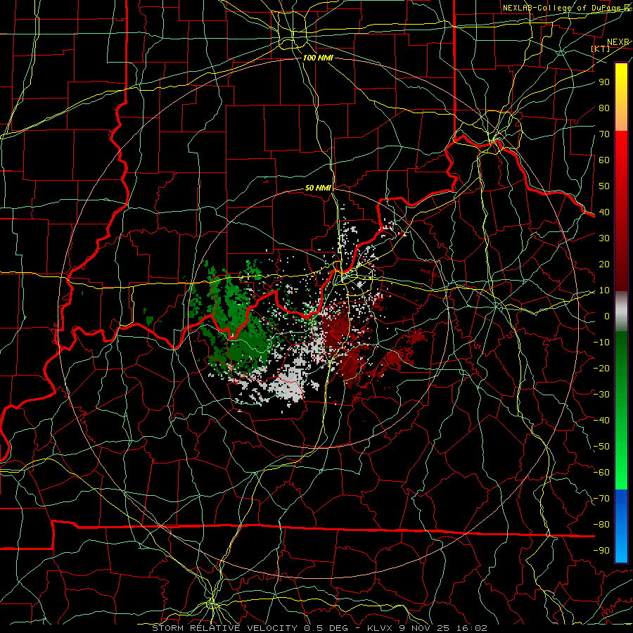
Task: Click the "-50" value on velocity scale
Action: click(601, 447)
